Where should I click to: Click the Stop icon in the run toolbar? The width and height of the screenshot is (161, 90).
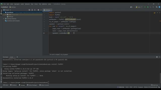153,7
